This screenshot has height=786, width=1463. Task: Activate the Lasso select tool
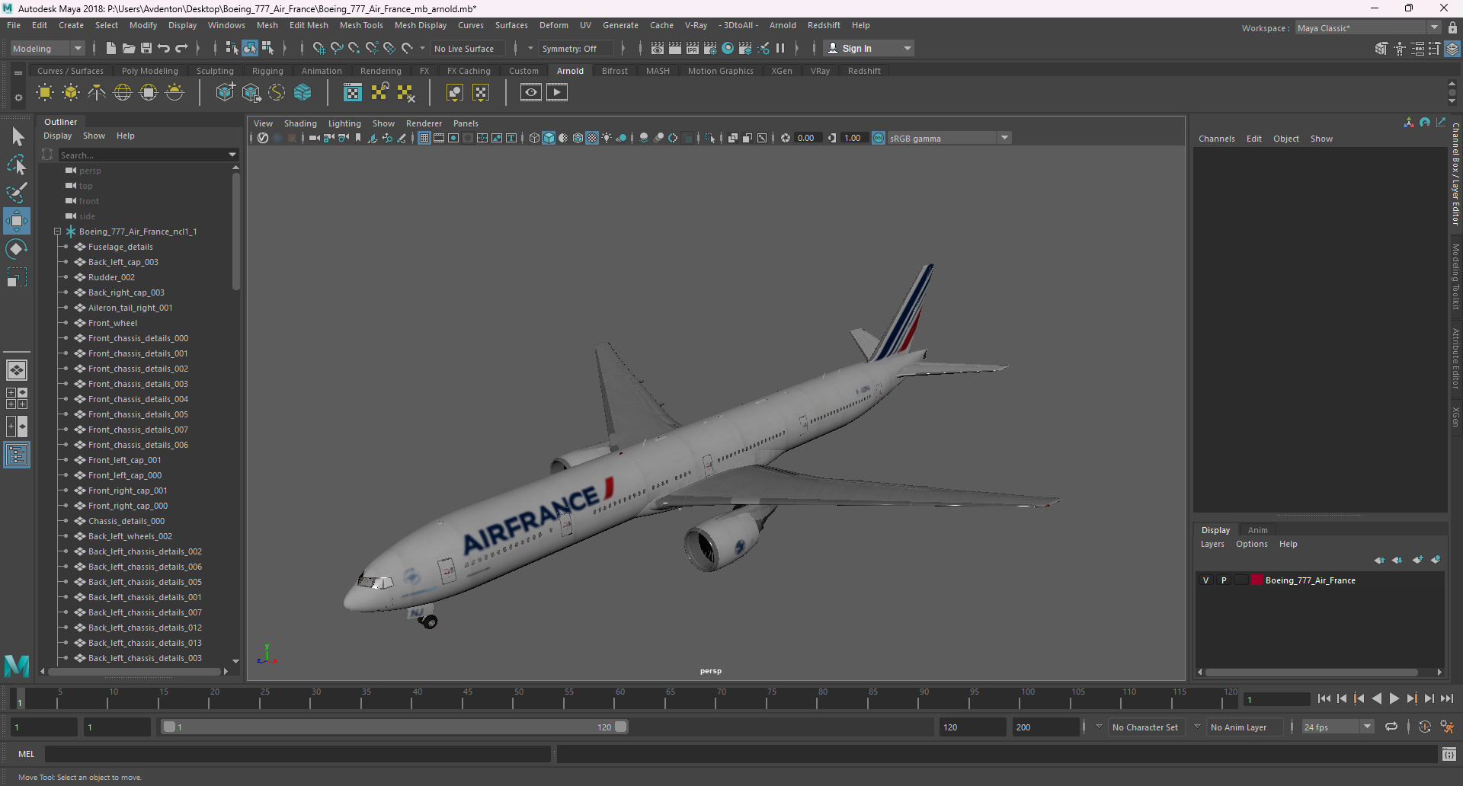tap(17, 165)
